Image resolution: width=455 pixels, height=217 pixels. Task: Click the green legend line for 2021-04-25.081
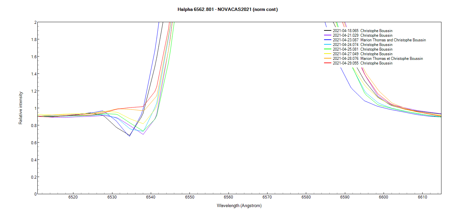point(327,49)
